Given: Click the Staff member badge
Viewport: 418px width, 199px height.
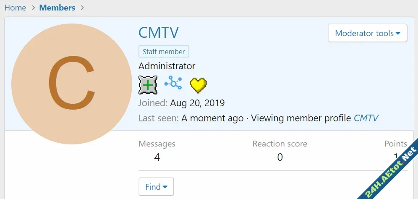Looking at the screenshot, I should point(164,52).
